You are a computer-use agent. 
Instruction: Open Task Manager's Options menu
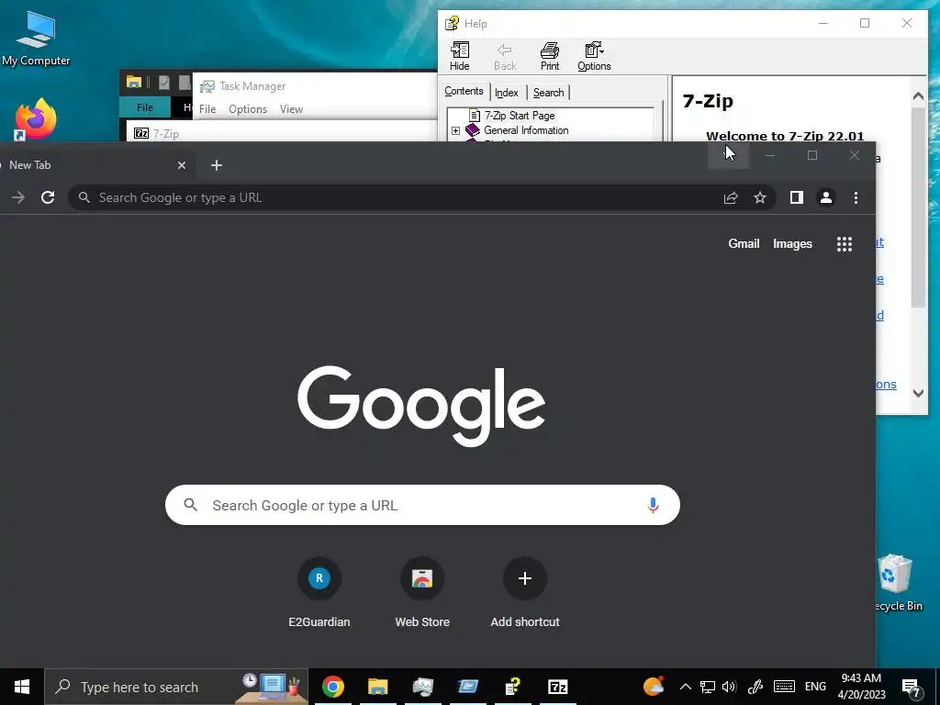(248, 109)
